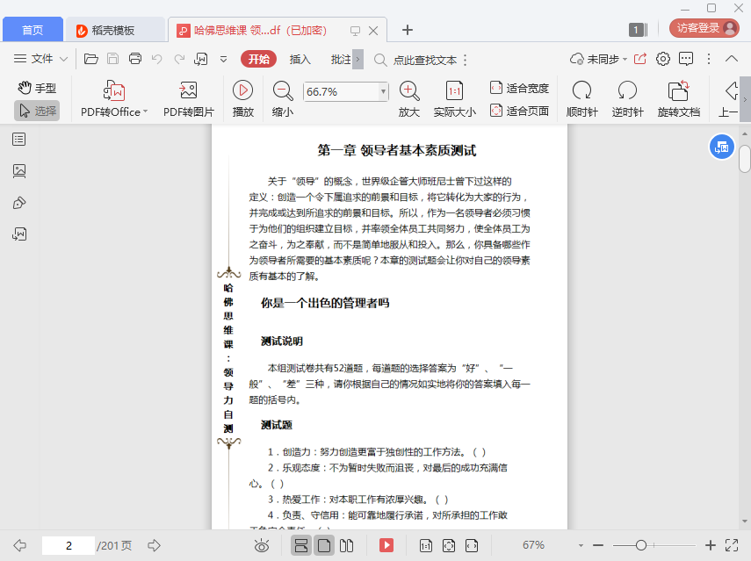The height and width of the screenshot is (561, 751).
Task: Go to previous page with left arrow
Action: [x=19, y=545]
